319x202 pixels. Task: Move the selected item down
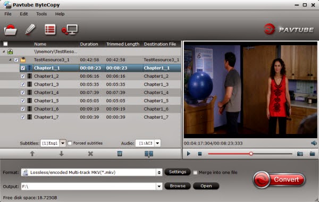pos(61,154)
